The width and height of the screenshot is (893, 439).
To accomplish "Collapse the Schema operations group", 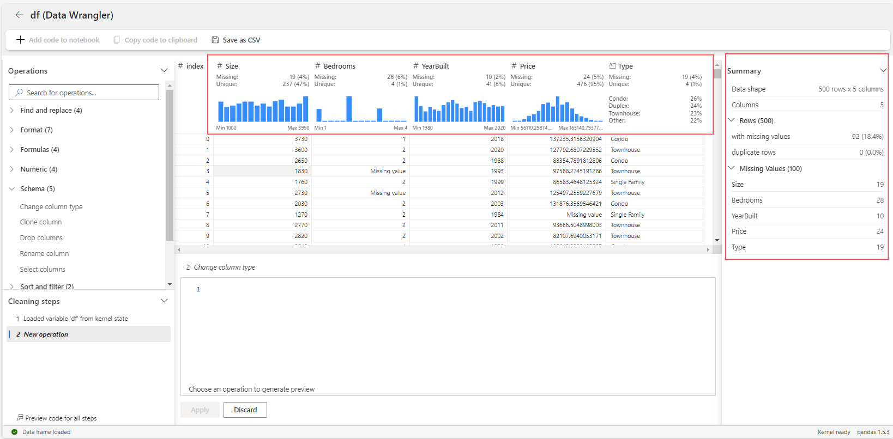I will 12,189.
